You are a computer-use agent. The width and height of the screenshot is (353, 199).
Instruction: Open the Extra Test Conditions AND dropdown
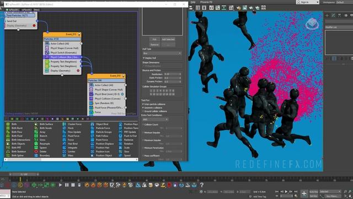(155, 119)
